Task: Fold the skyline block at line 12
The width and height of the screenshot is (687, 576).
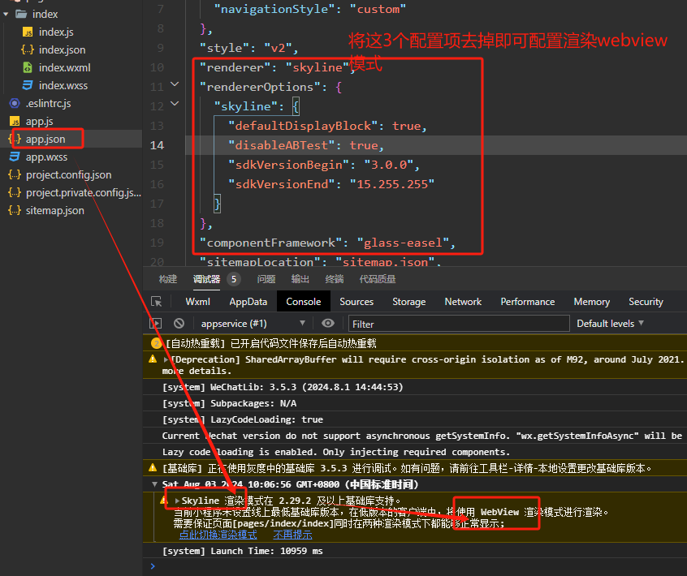Action: pyautogui.click(x=175, y=103)
